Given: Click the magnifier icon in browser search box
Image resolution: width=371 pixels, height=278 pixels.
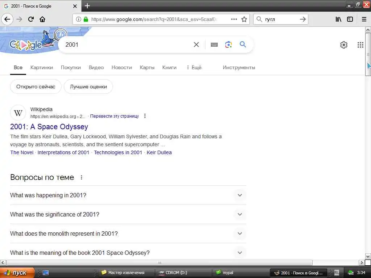Looking at the screenshot, I should [x=259, y=19].
